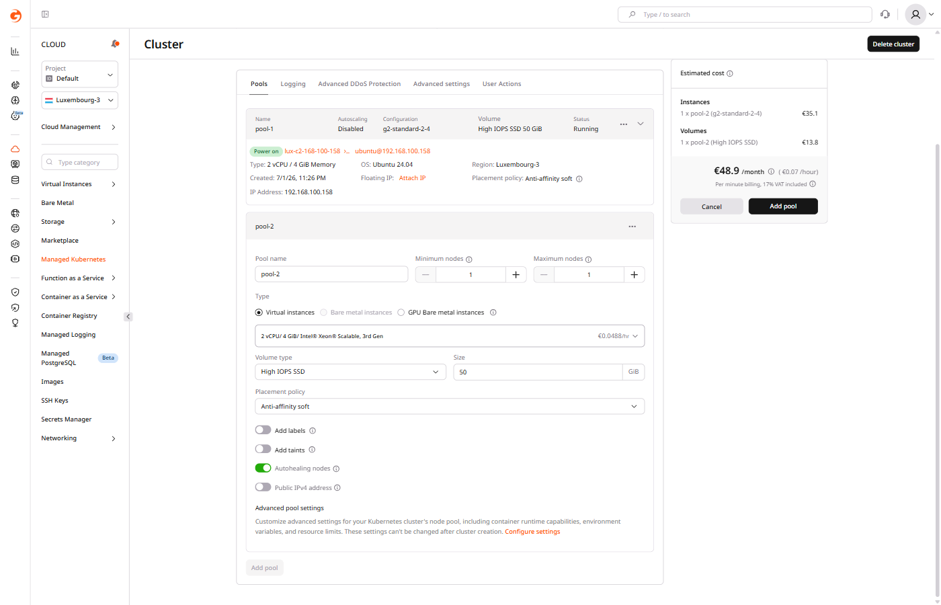The height and width of the screenshot is (605, 941).
Task: Click the volume Size input field
Action: pyautogui.click(x=538, y=372)
